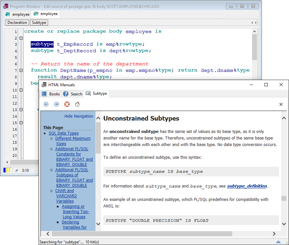Click the navigation pane scroll down arrow
The height and width of the screenshot is (245, 289).
pos(98,224)
